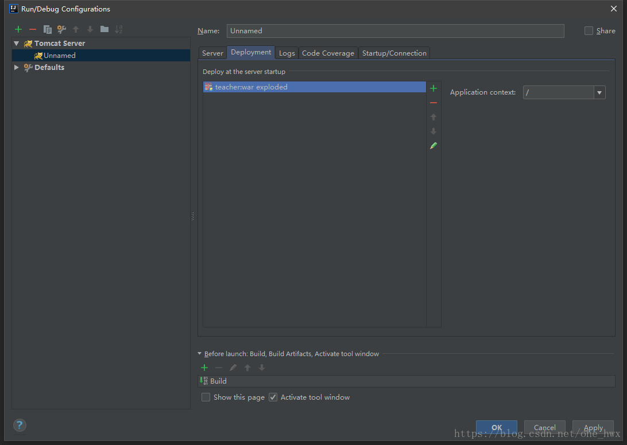Select the Unnamed Tomcat configuration
The width and height of the screenshot is (627, 445).
point(101,55)
